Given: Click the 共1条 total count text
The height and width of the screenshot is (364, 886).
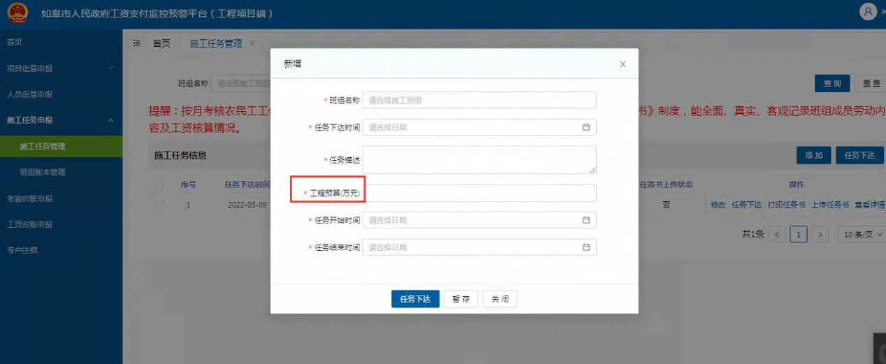Looking at the screenshot, I should (x=753, y=234).
